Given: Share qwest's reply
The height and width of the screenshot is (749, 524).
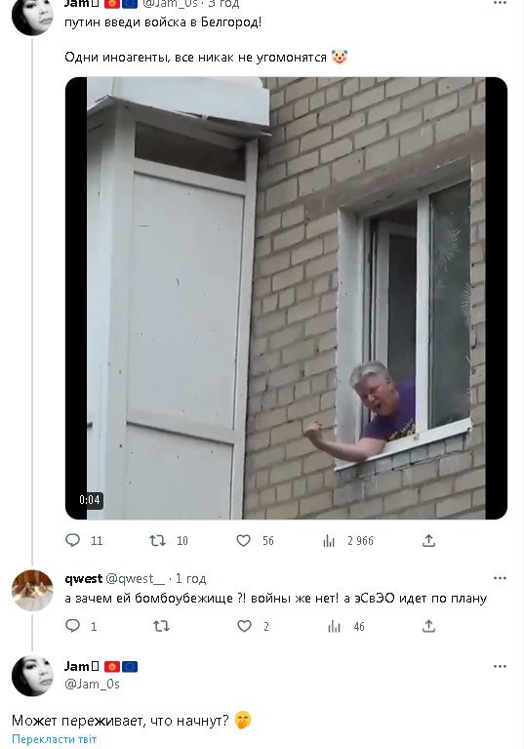Looking at the screenshot, I should (x=428, y=626).
